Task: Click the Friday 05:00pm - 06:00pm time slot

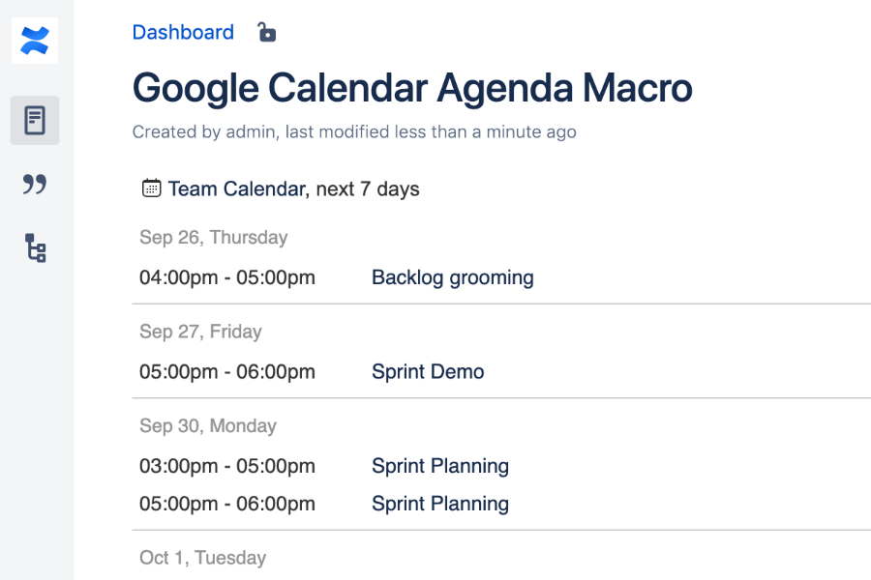Action: [x=227, y=372]
